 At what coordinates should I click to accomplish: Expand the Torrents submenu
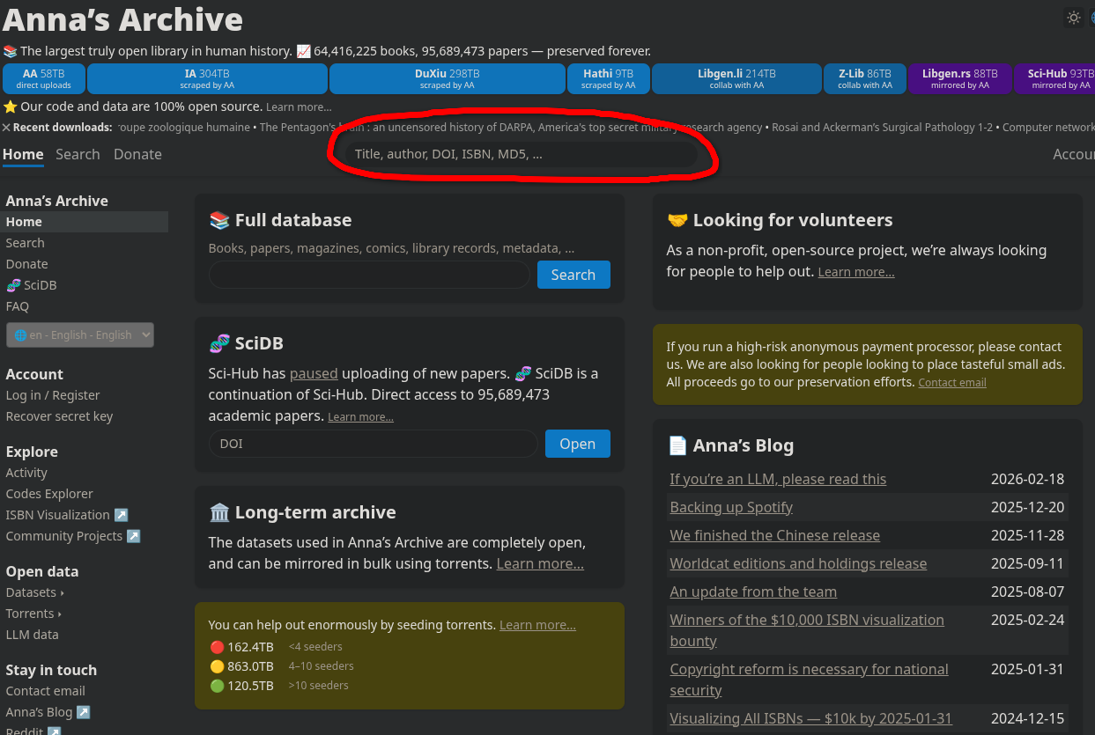click(33, 614)
